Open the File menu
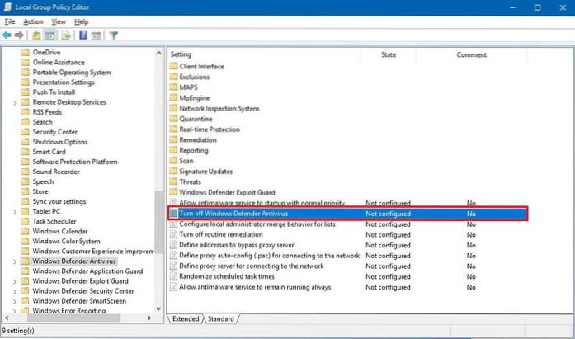 [x=10, y=21]
